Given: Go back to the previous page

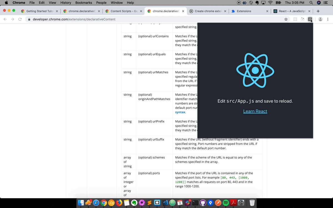Looking at the screenshot, I should click(x=5, y=19).
